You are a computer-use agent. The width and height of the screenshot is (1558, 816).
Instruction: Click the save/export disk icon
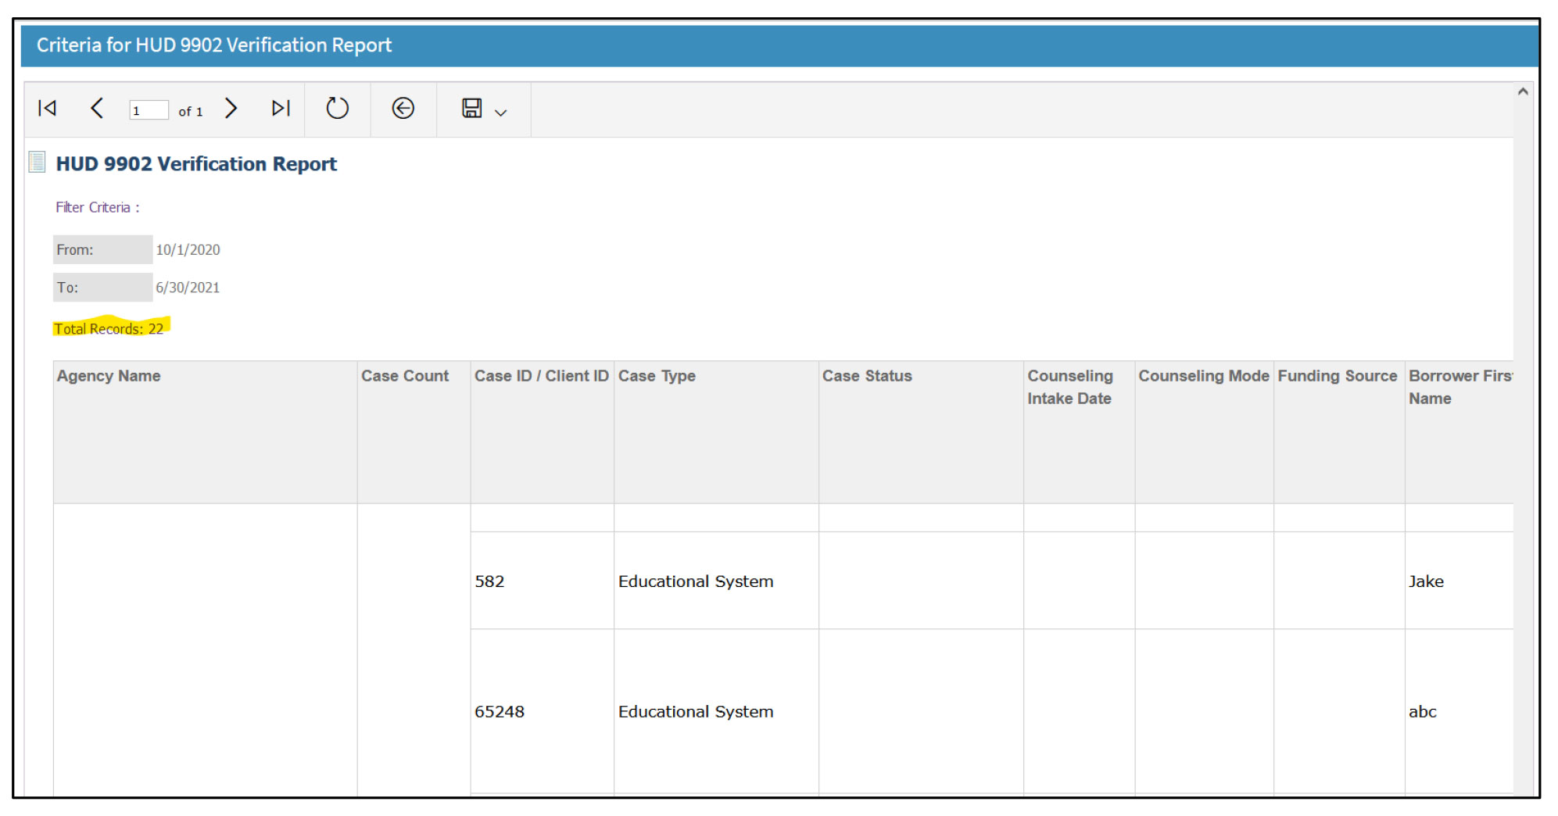(471, 108)
